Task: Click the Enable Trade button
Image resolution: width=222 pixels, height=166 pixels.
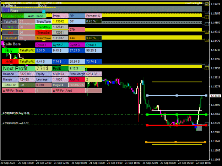Action: coord(13,16)
